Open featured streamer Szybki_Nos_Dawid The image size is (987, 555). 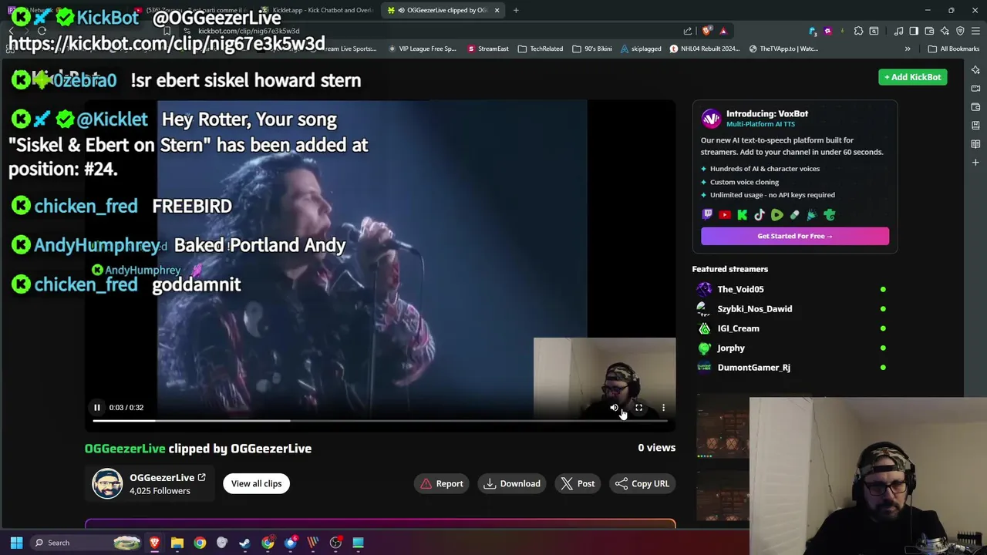pyautogui.click(x=754, y=308)
